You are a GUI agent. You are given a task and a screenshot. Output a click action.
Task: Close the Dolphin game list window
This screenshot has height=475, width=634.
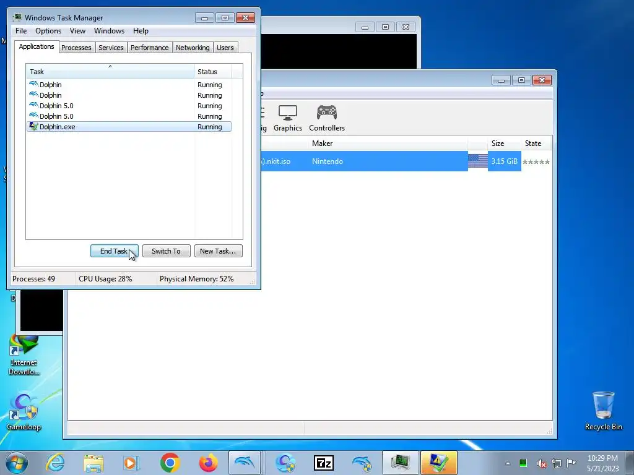pyautogui.click(x=542, y=80)
